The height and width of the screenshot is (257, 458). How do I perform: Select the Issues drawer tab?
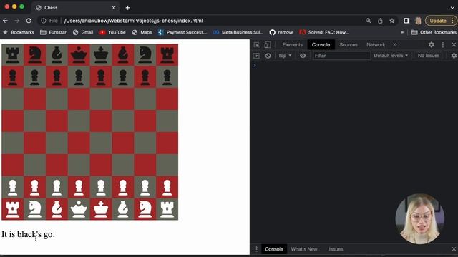click(336, 249)
